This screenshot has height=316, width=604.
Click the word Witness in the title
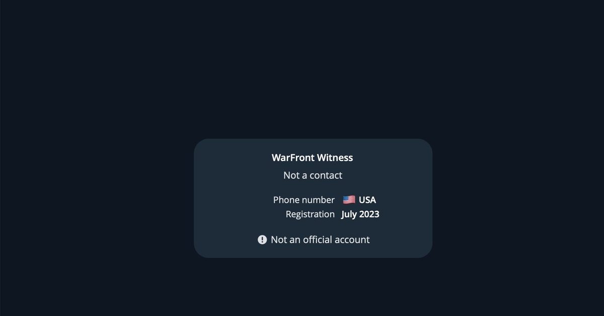pos(335,157)
